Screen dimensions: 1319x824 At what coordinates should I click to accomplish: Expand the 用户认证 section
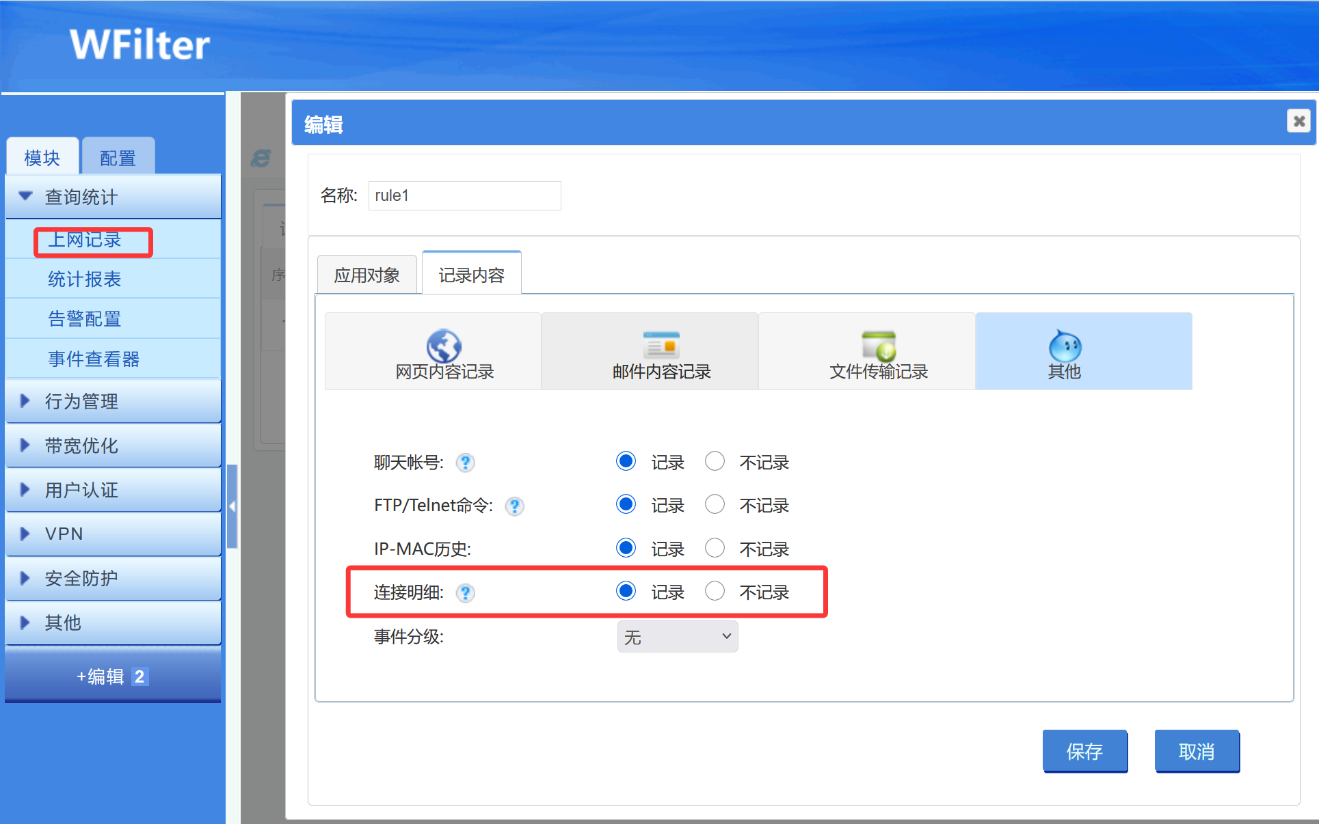(x=114, y=490)
